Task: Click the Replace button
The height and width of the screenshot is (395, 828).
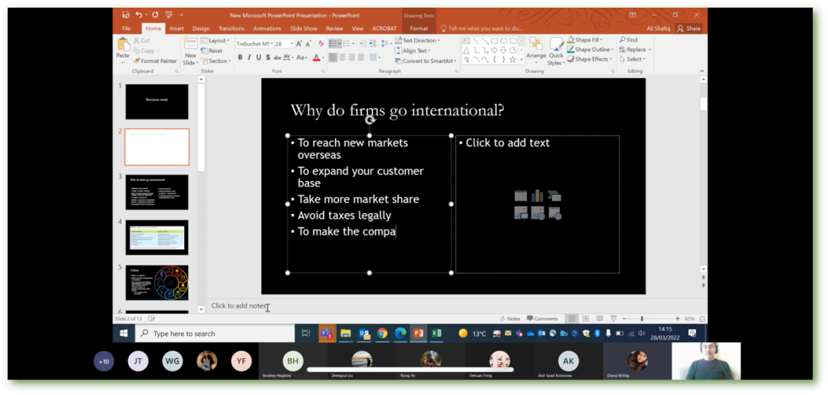Action: [x=636, y=50]
